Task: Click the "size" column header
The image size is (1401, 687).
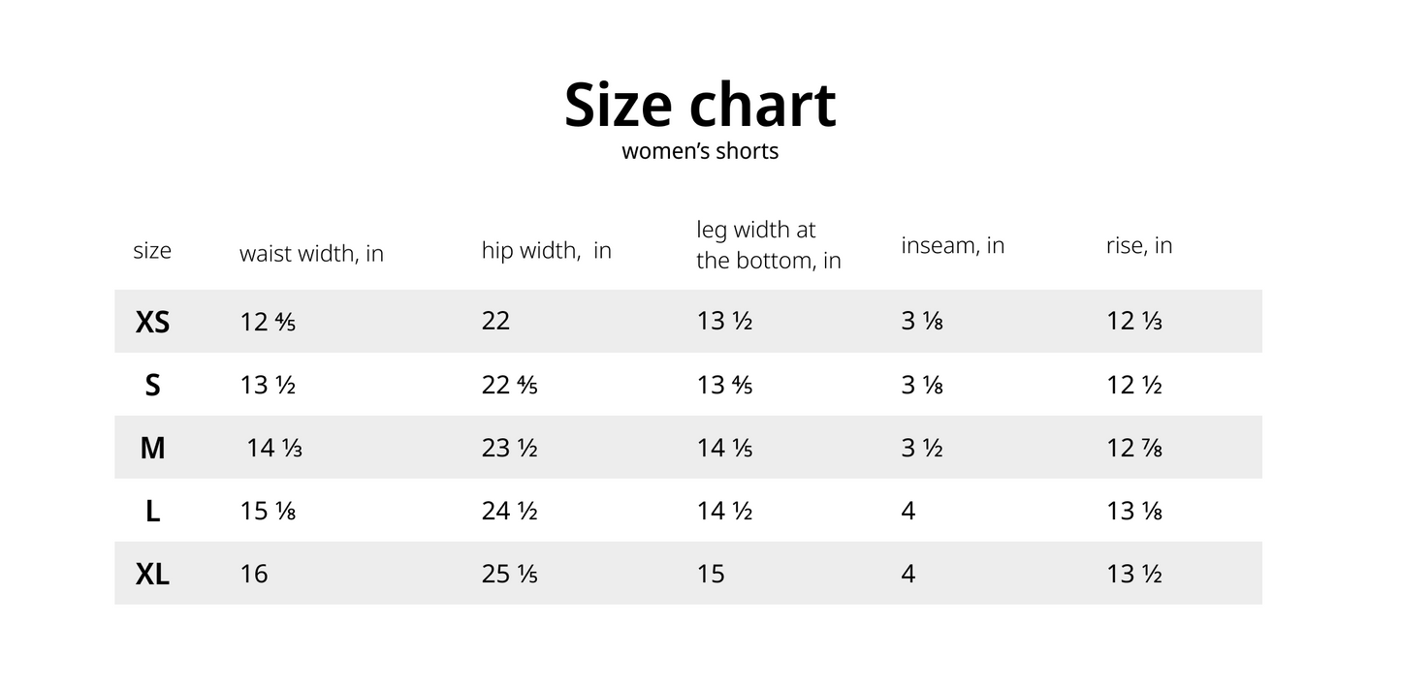Action: tap(152, 251)
